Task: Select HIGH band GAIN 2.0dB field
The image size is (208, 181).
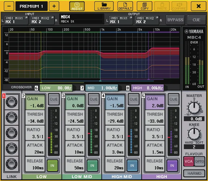Action: [155, 102]
